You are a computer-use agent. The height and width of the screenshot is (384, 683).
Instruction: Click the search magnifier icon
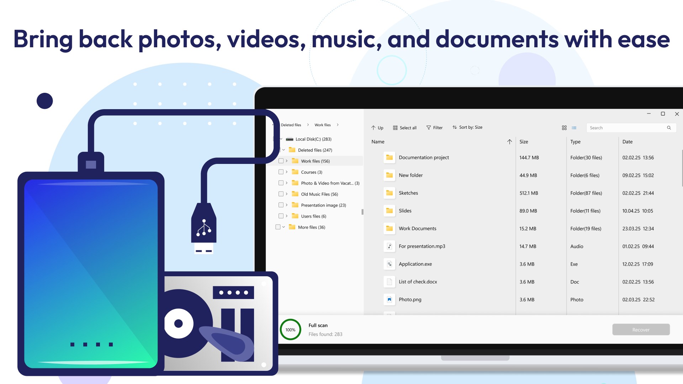pyautogui.click(x=669, y=128)
